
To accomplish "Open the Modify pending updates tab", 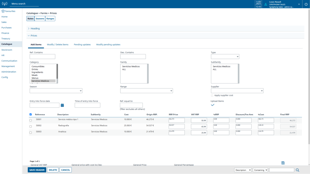I will [x=108, y=45].
